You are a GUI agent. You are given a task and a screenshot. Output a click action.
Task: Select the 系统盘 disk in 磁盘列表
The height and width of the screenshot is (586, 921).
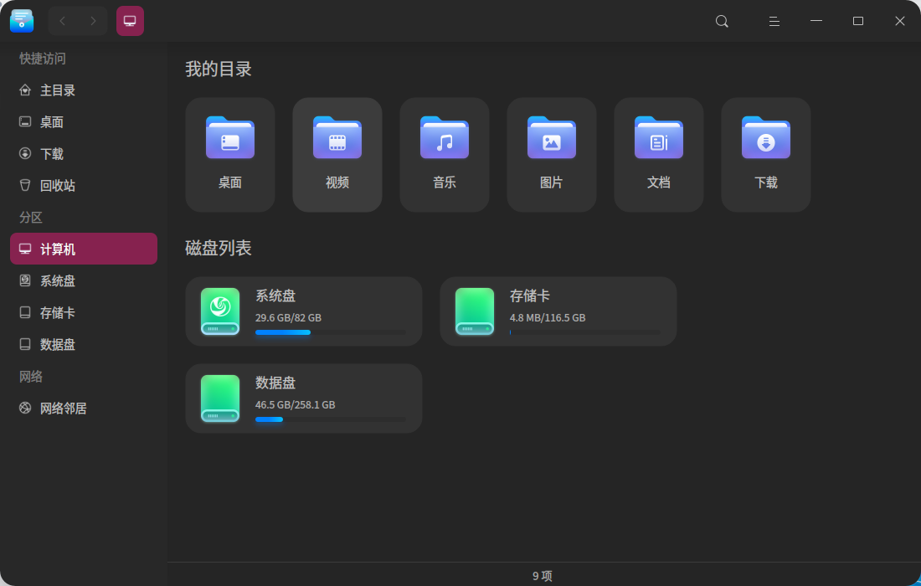pos(304,311)
